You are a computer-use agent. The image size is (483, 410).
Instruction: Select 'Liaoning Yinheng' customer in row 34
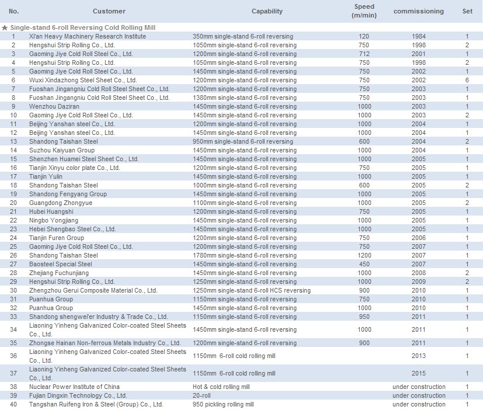[x=107, y=329]
